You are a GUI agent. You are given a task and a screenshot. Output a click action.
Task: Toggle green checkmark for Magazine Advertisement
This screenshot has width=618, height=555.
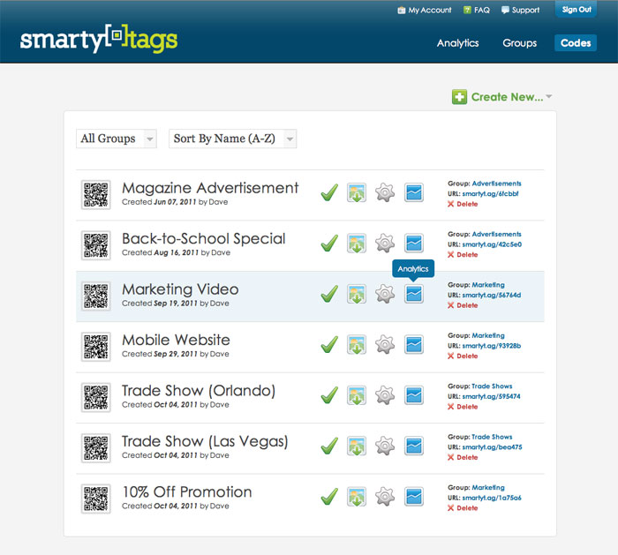[x=329, y=192]
